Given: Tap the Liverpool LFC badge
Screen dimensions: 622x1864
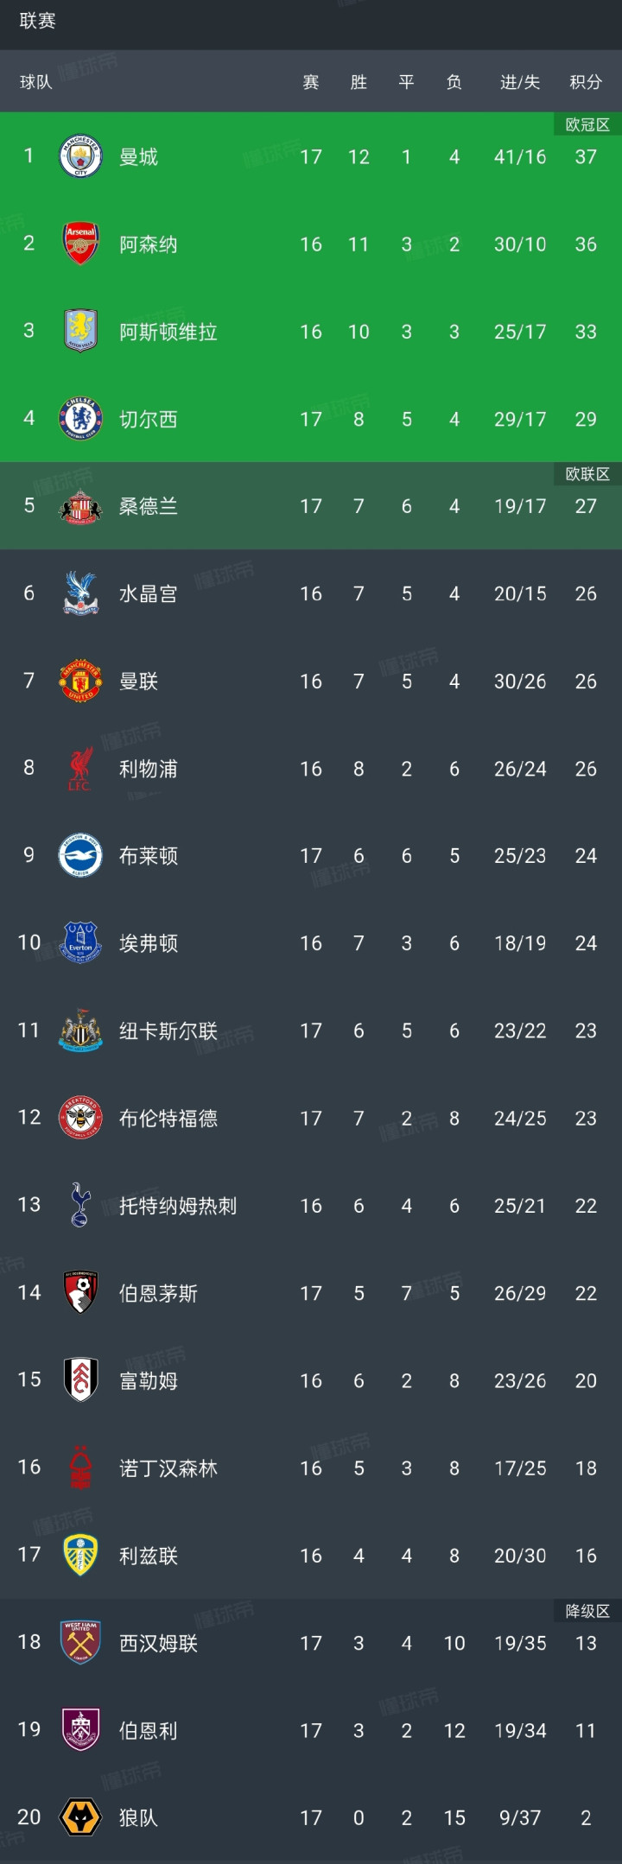Looking at the screenshot, I should pyautogui.click(x=80, y=768).
